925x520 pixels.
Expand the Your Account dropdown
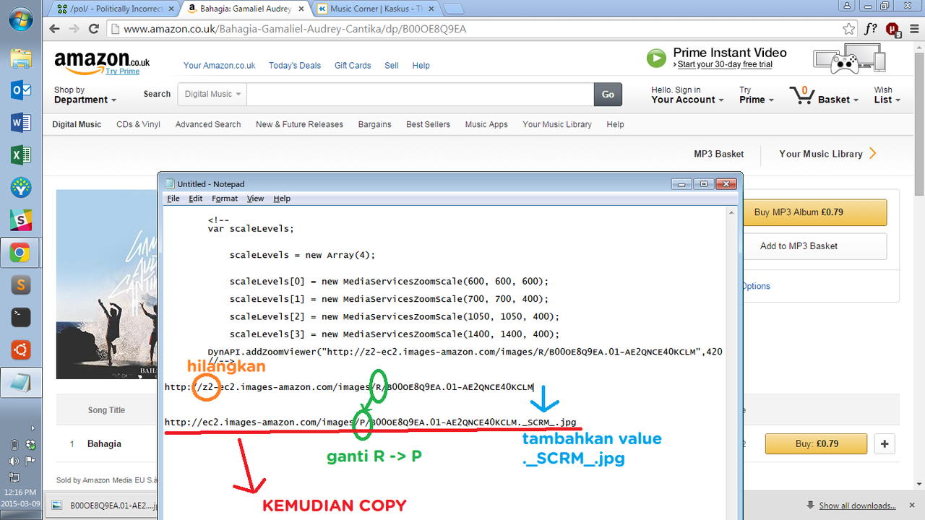coord(687,95)
